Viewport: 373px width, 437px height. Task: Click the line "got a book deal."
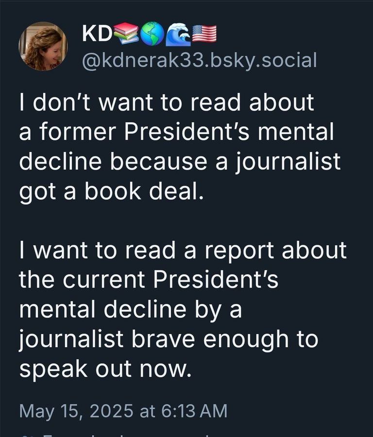(111, 192)
